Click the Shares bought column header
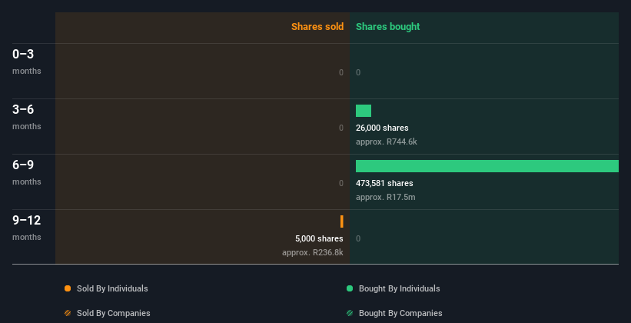 (x=387, y=27)
